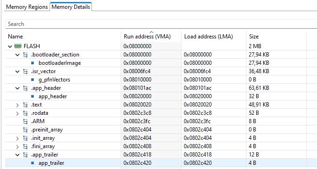The image size is (317, 169).
Task: Select the .ARM row label
Action: point(38,121)
